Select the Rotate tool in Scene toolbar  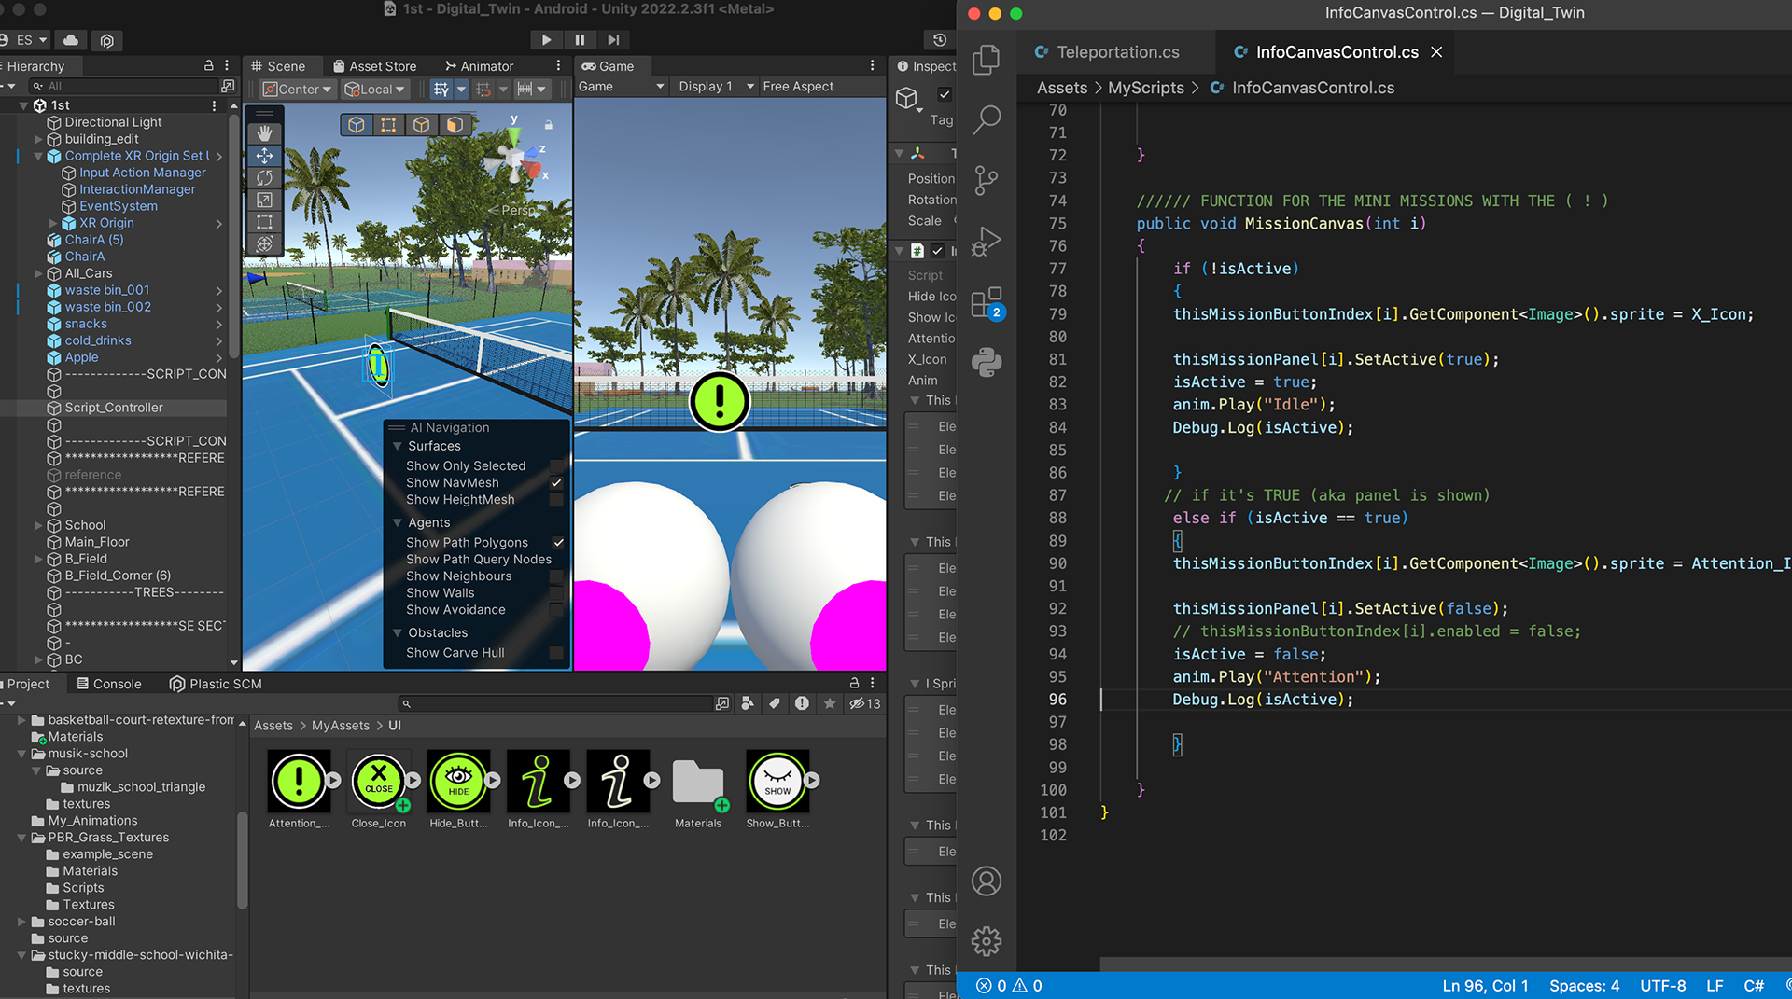(x=265, y=178)
